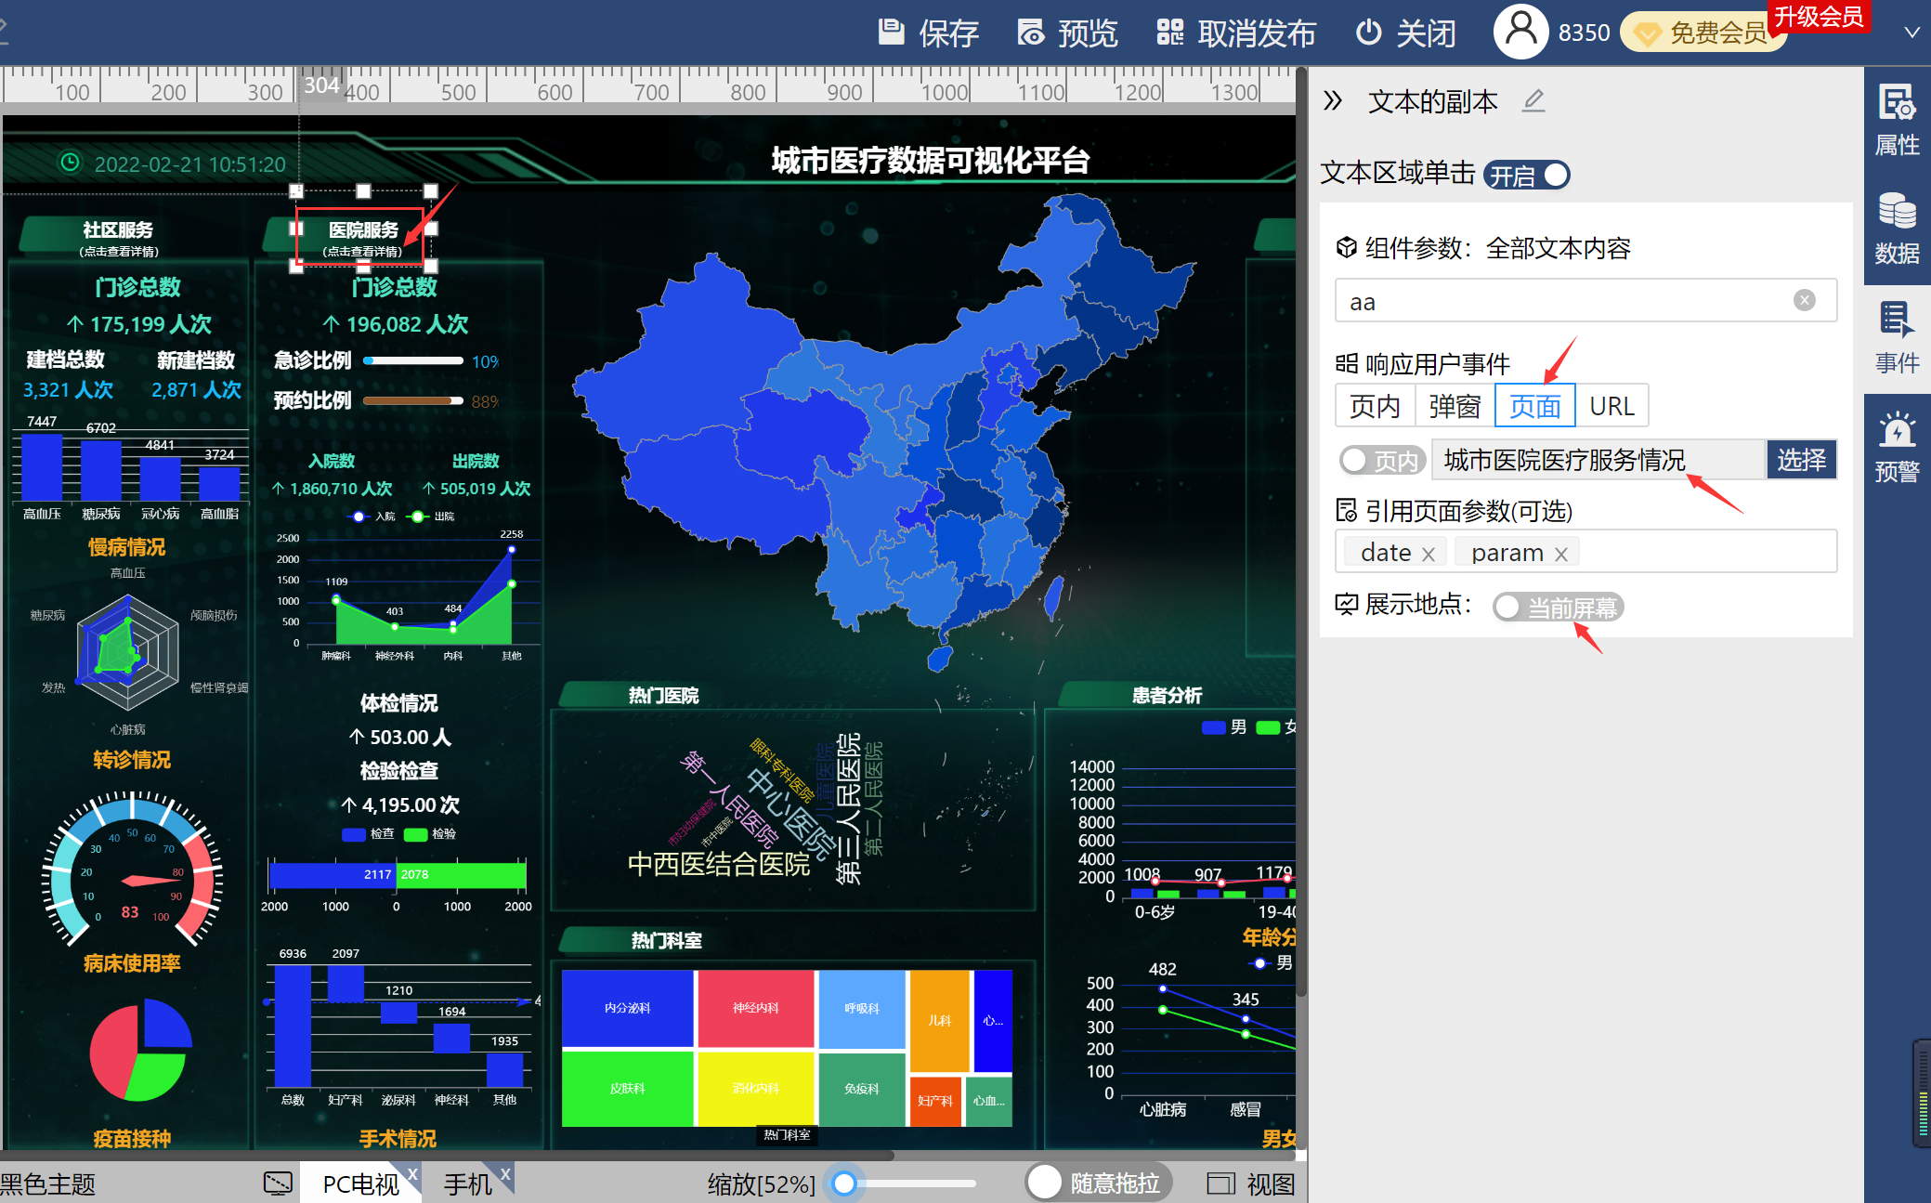Clear the aa parameter input
Image resolution: width=1931 pixels, height=1203 pixels.
(1804, 300)
